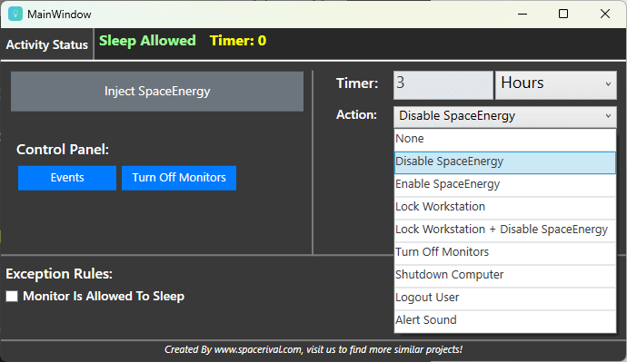Select Shutdown Computer action
This screenshot has height=362, width=627.
coord(505,276)
